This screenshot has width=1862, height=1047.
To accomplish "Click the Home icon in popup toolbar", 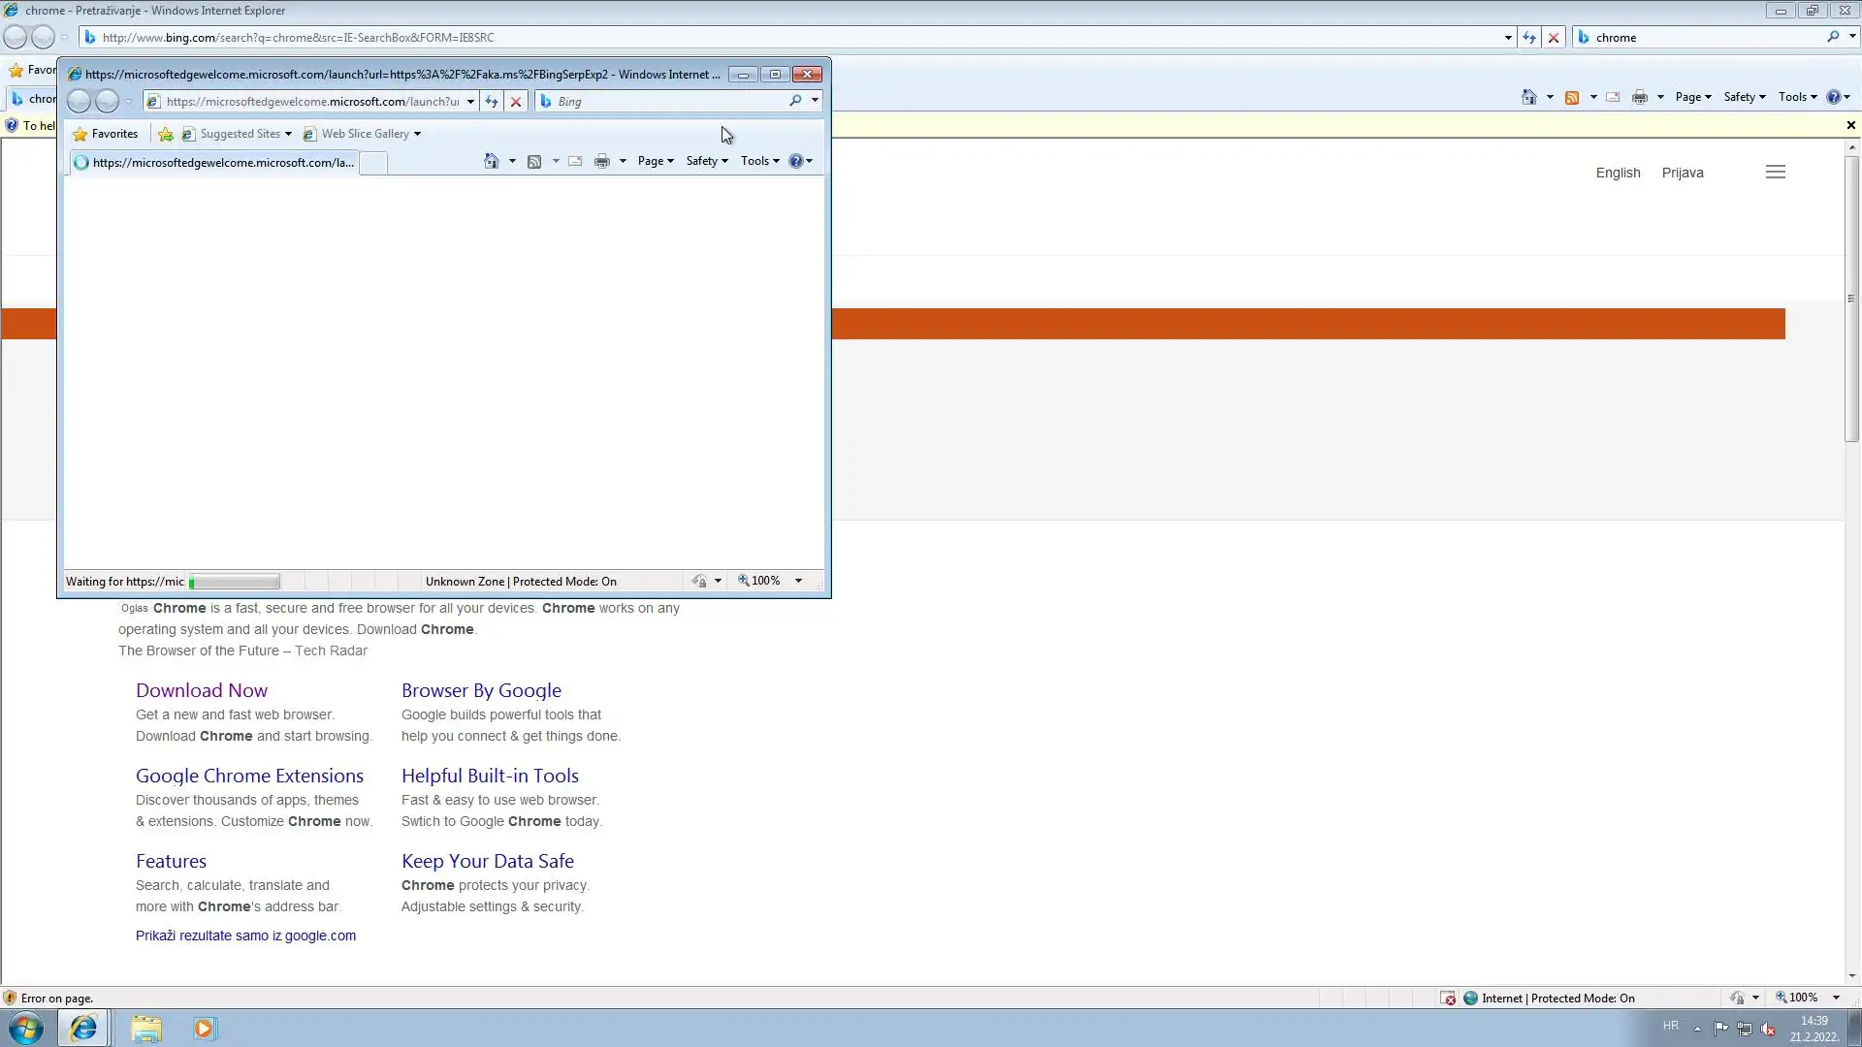I will pos(492,162).
